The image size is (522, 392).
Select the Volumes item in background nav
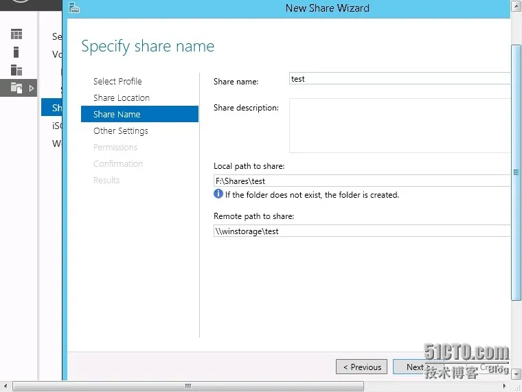[x=57, y=54]
